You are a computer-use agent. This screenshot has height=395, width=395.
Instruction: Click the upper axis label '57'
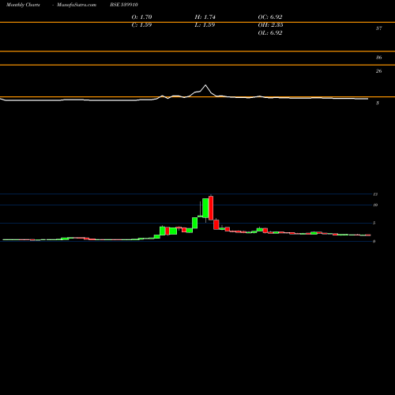point(378,28)
